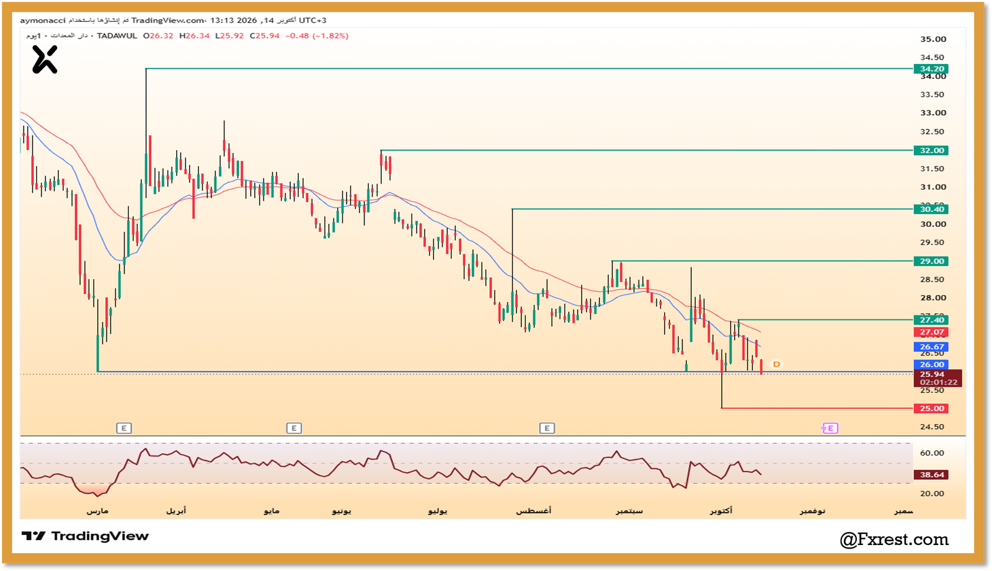This screenshot has width=992, height=571.
Task: Click the bar countdown 02:01:22
Action: point(938,383)
